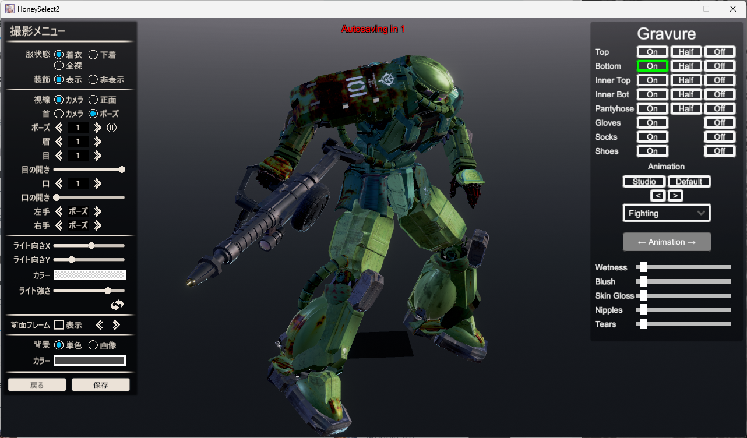This screenshot has width=747, height=438.
Task: Reset the light direction with the rotate icon
Action: click(x=117, y=305)
